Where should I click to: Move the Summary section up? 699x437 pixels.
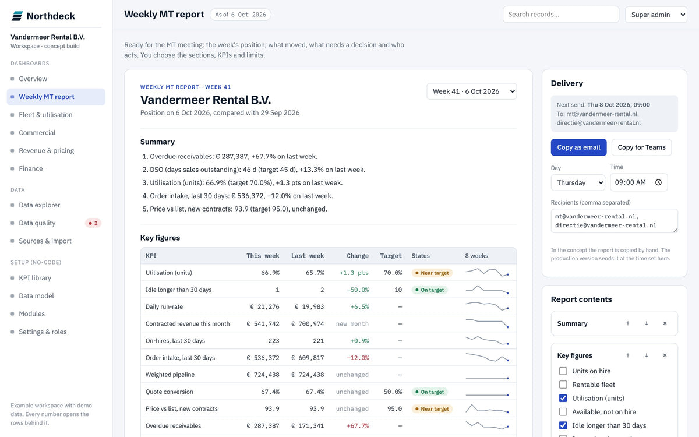(628, 323)
